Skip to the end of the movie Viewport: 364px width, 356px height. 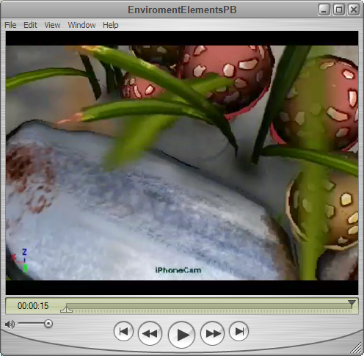[239, 331]
